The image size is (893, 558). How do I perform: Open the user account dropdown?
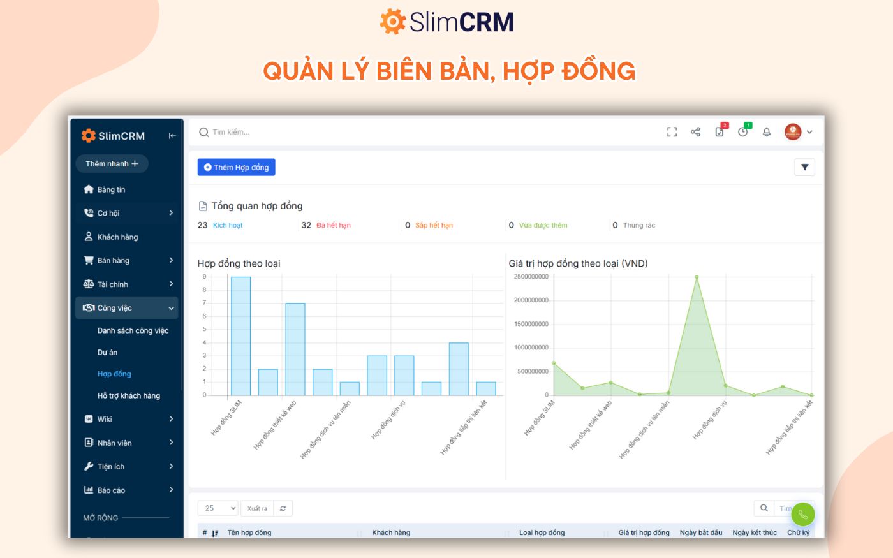(x=797, y=132)
